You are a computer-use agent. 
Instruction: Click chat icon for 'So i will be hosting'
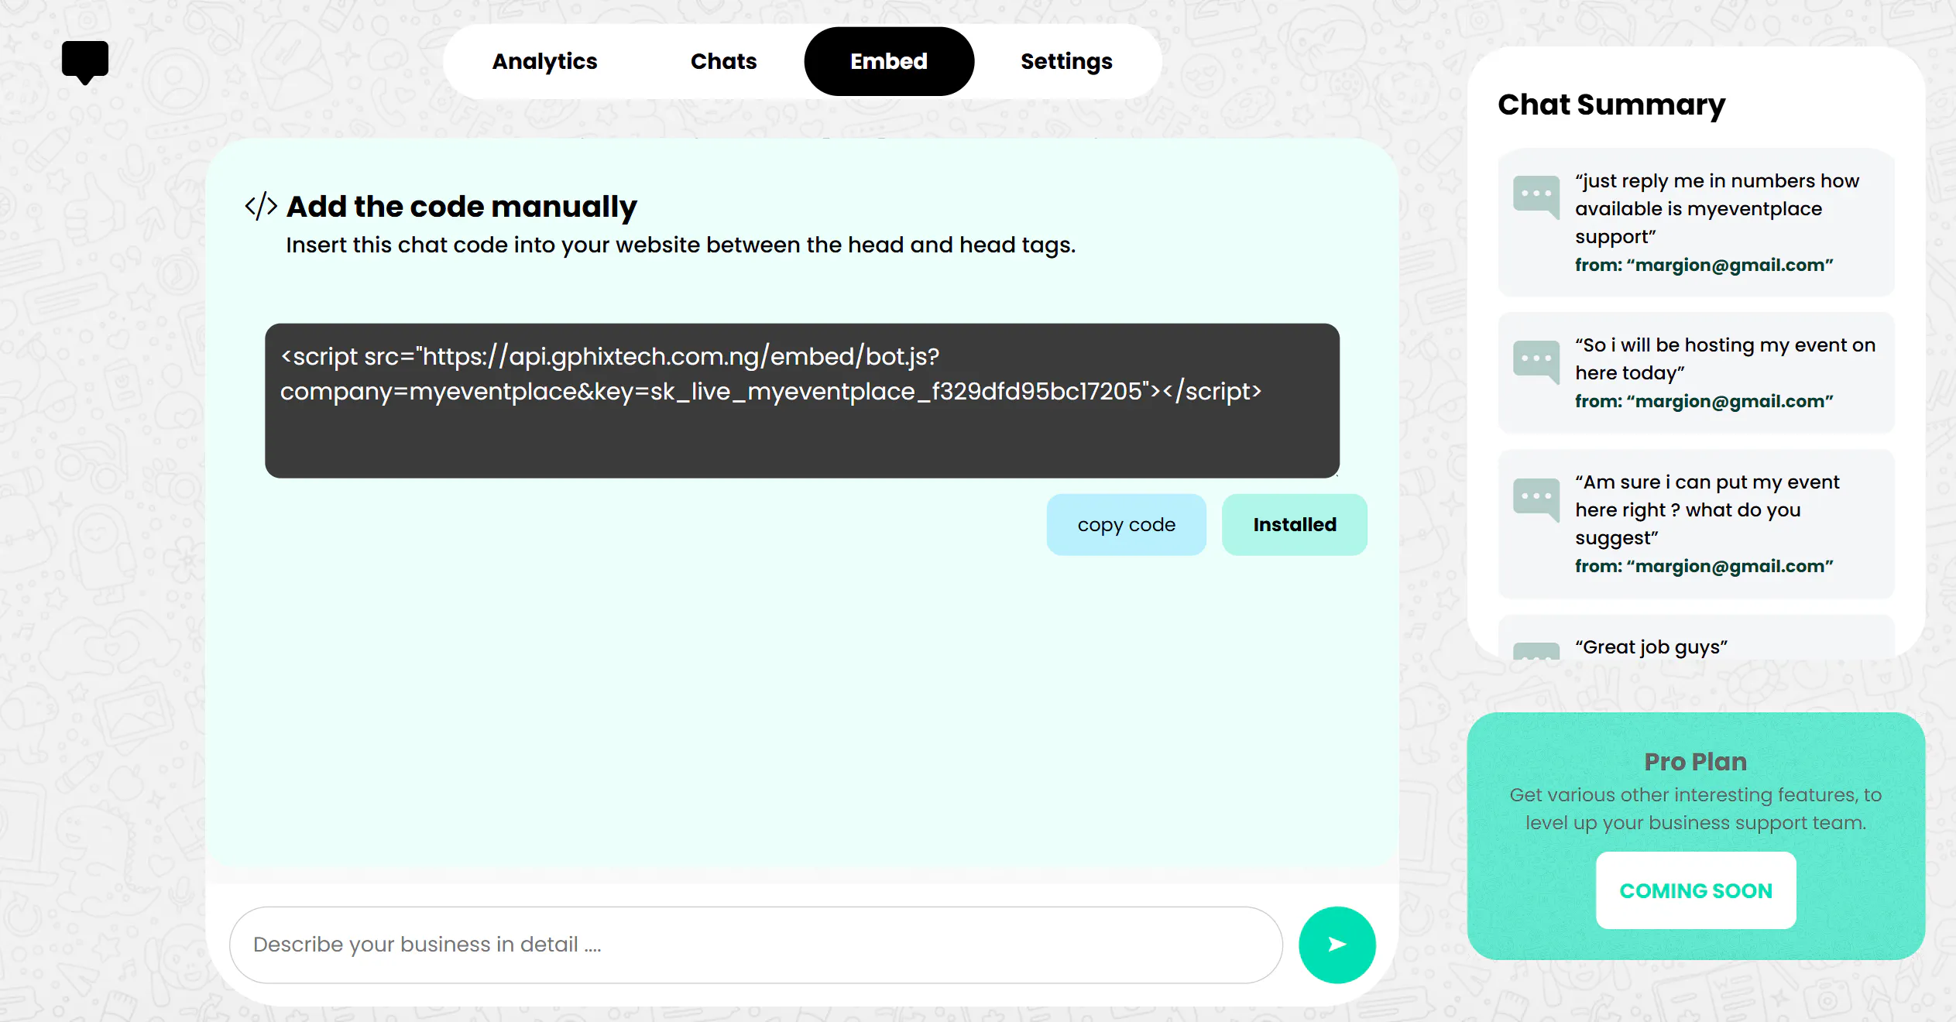[1536, 362]
